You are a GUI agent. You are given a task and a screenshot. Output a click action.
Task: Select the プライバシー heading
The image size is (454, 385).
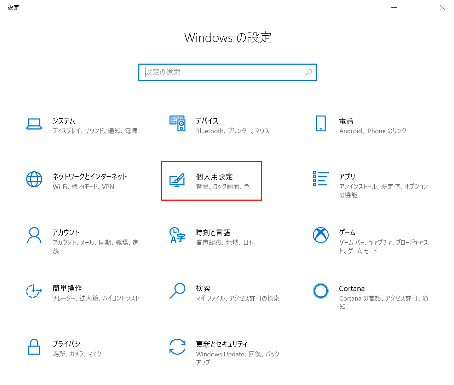[x=69, y=344]
